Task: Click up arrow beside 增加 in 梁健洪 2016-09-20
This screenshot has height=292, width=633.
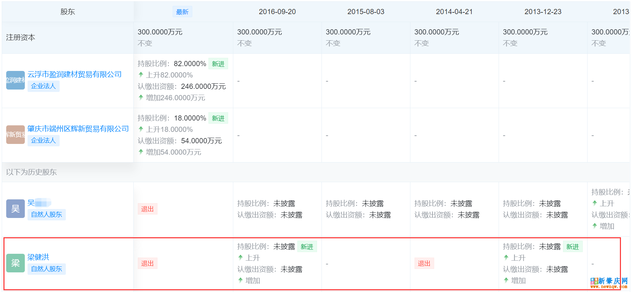Action: coord(241,280)
